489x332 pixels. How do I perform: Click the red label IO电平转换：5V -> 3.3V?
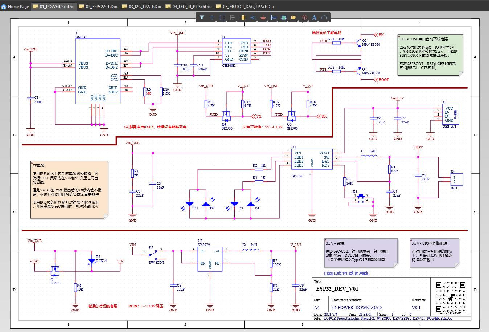(262, 127)
